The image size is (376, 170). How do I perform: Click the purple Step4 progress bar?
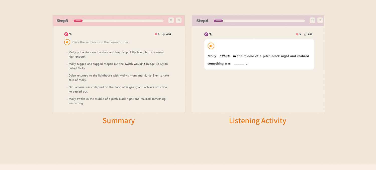[259, 21]
